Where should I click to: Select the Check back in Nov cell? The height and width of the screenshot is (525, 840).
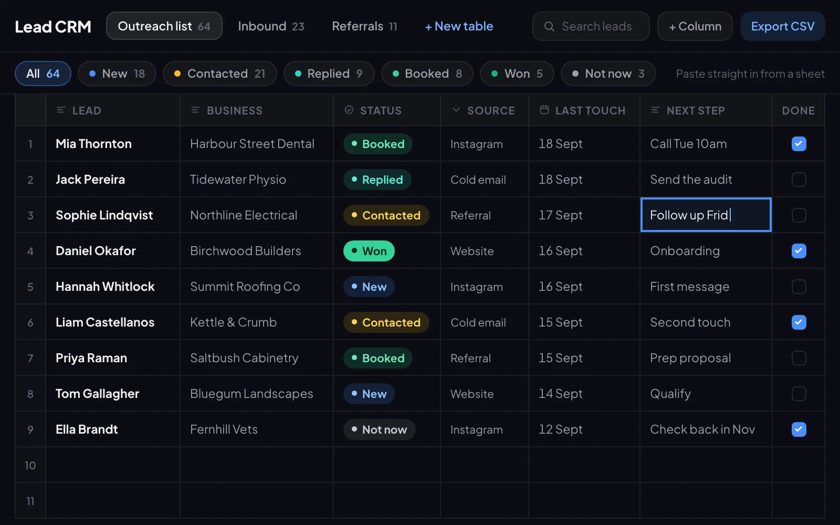tap(706, 429)
